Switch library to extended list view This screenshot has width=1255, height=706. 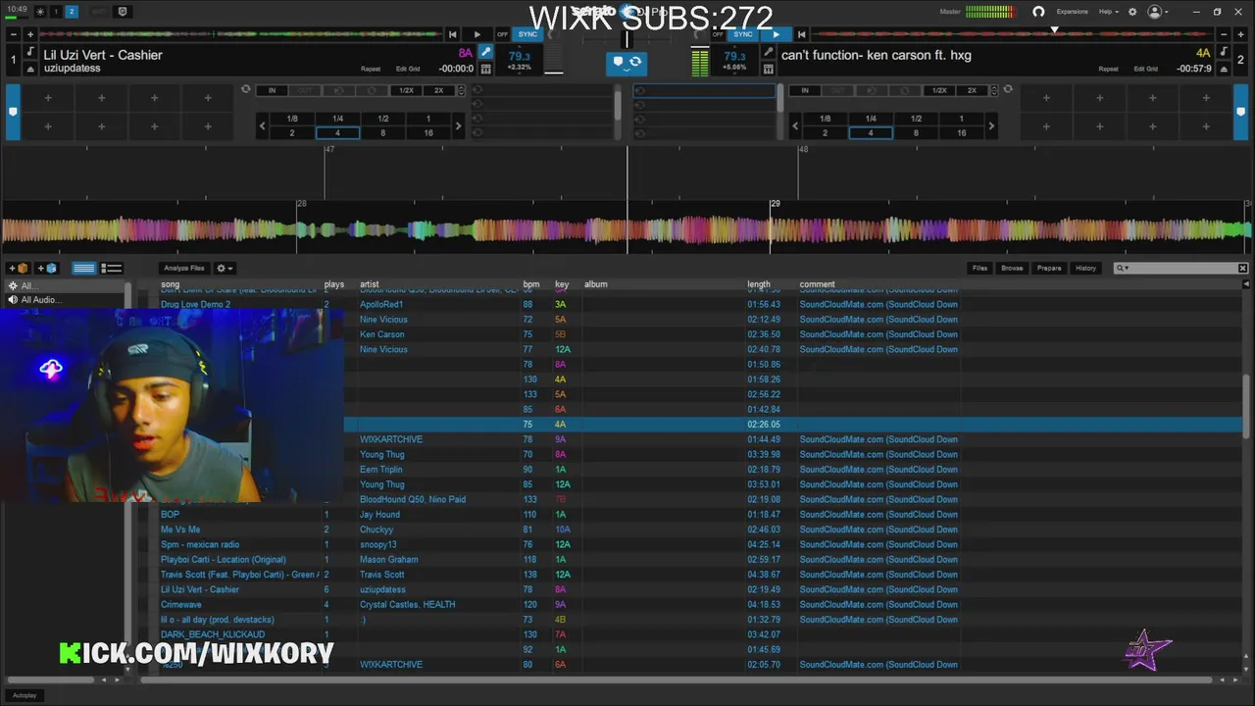(112, 268)
